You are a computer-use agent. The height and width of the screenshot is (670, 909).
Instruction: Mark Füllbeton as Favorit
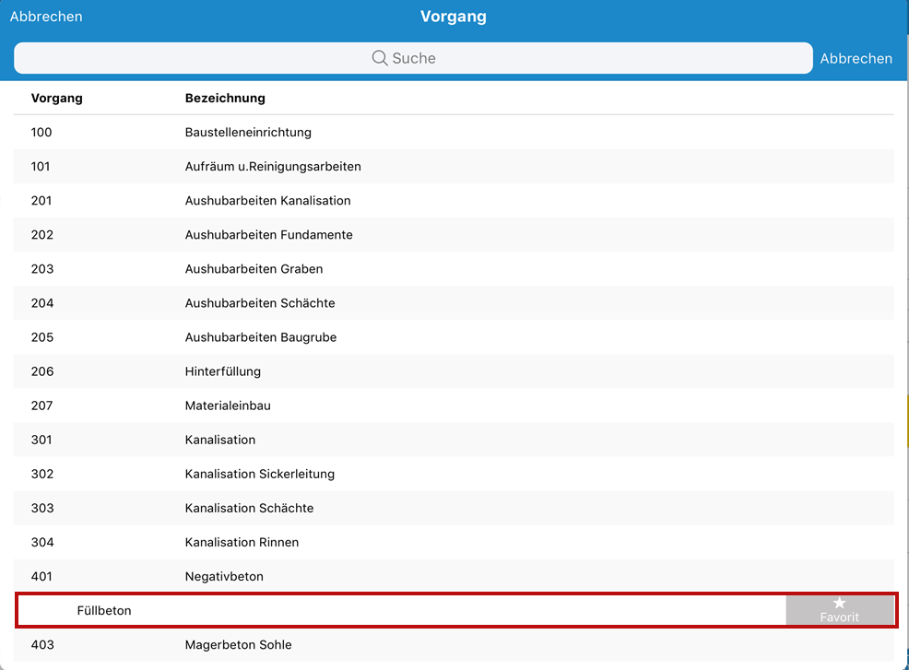840,610
